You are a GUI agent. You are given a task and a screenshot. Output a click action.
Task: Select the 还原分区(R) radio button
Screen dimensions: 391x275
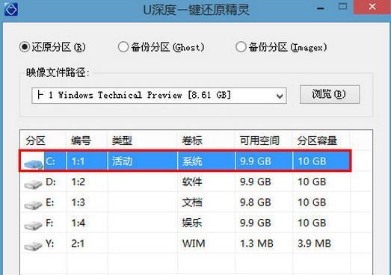[x=25, y=46]
